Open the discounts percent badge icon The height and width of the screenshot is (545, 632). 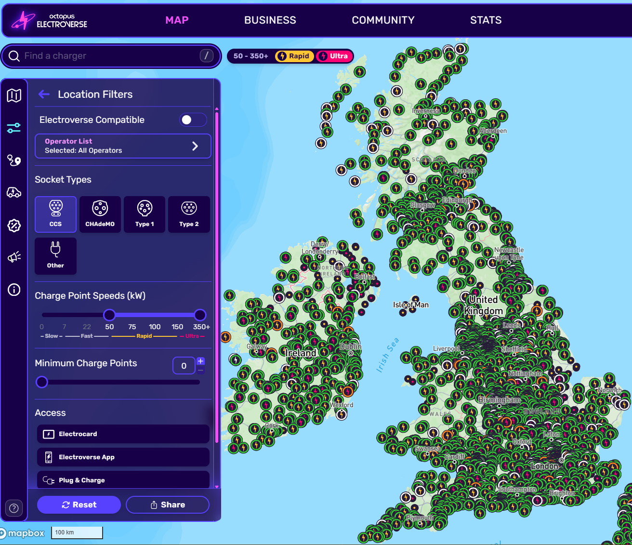14,225
